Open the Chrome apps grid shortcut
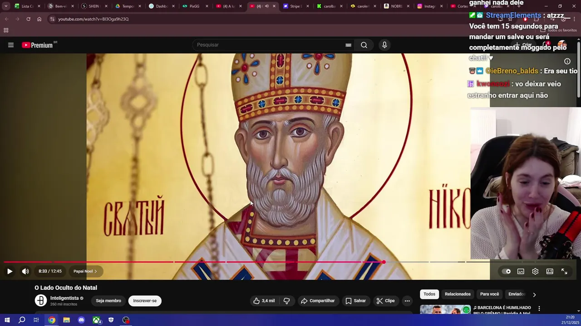Viewport: 581px width, 326px height. 6,30
